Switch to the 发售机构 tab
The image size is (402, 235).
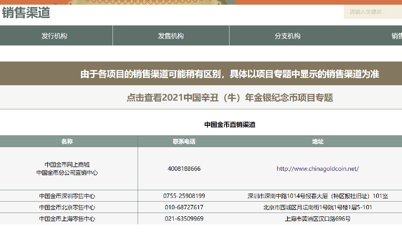tap(171, 36)
